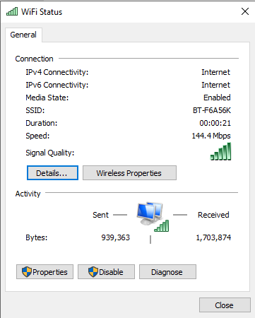Screen dimensions: 255x318
Task: Open the Details... dialog
Action: tap(52, 173)
